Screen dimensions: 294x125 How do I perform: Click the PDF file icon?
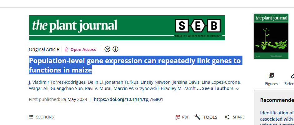(x=178, y=117)
